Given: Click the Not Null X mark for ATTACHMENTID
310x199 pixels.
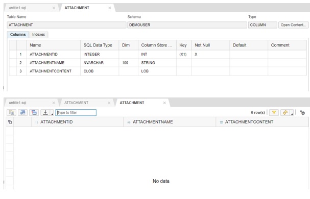Looking at the screenshot, I should 196,55.
